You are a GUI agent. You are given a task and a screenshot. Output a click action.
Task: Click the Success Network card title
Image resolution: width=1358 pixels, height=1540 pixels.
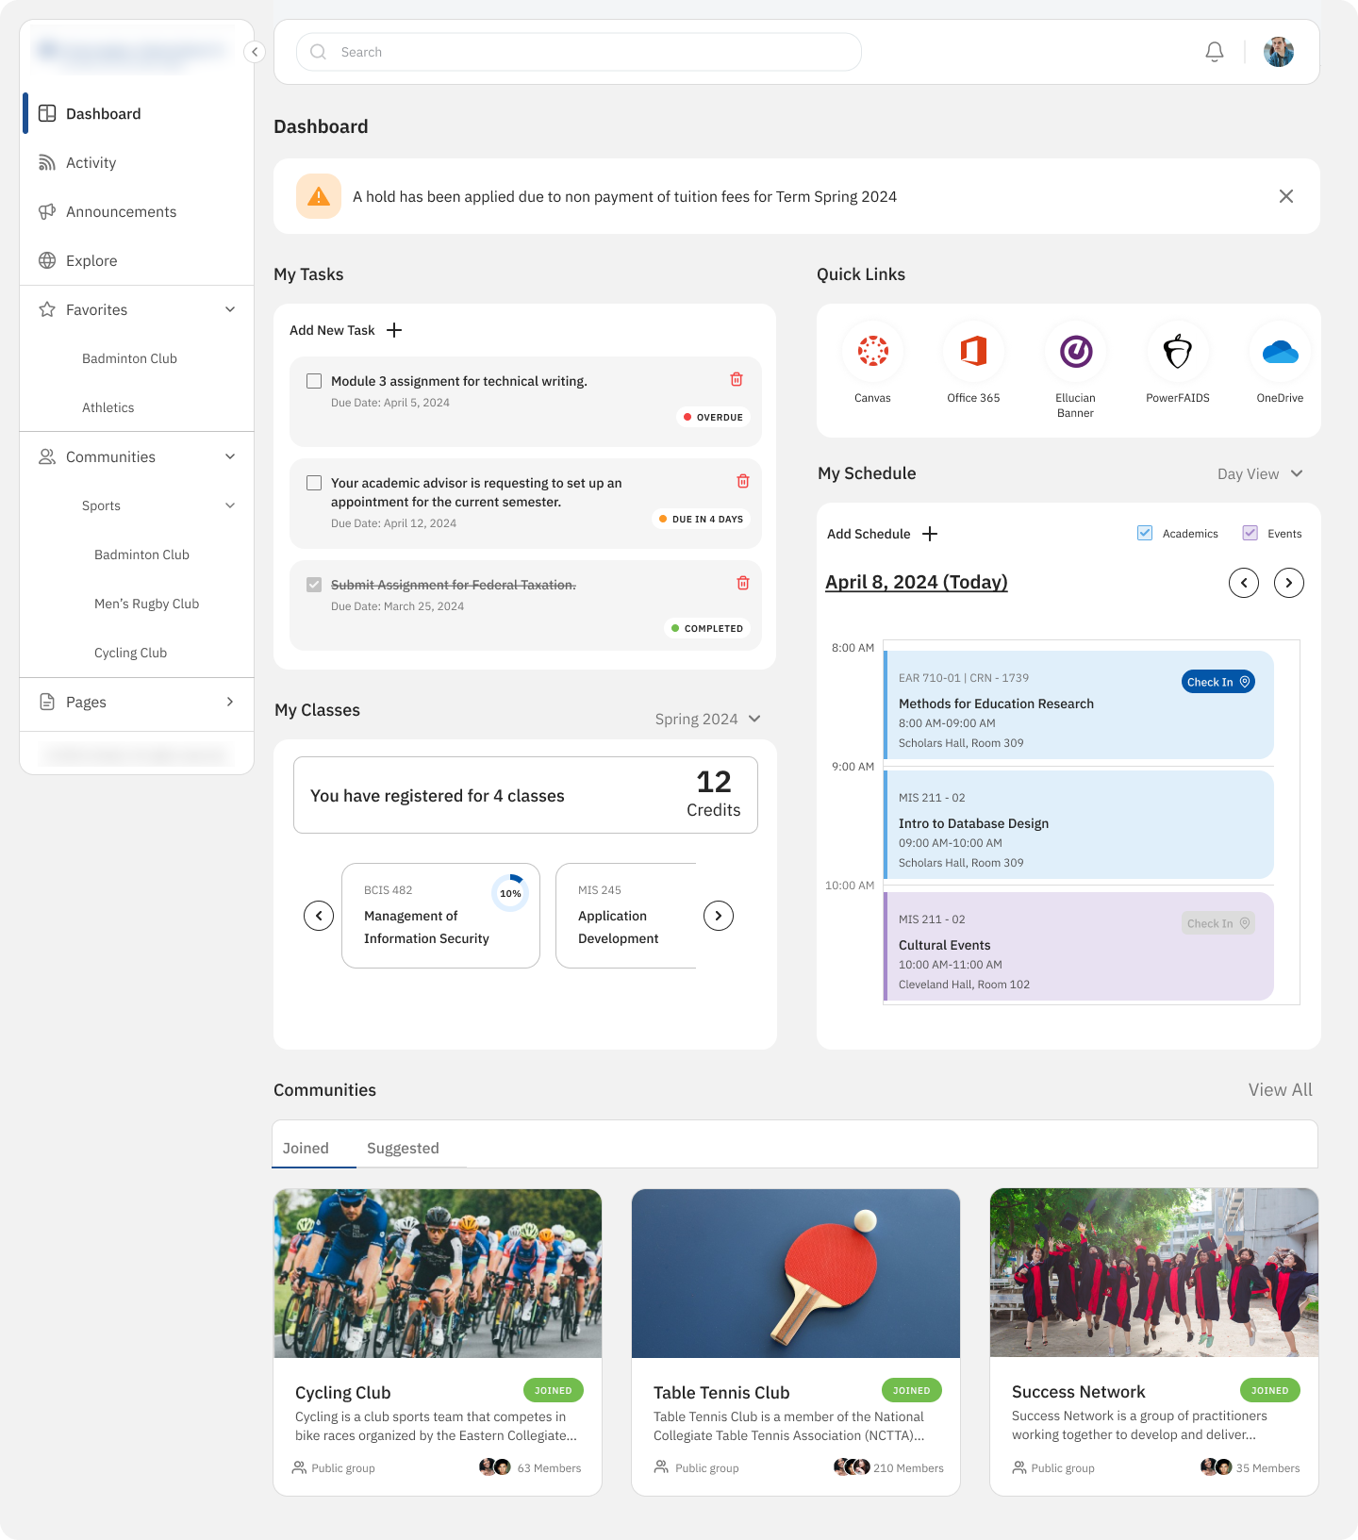tap(1078, 1392)
